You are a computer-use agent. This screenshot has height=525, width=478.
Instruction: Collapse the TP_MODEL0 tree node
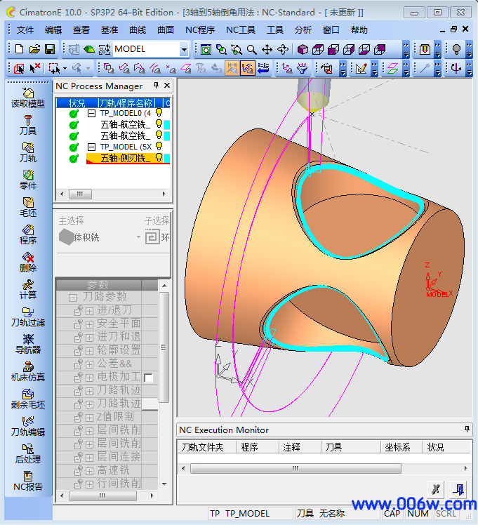click(x=91, y=113)
